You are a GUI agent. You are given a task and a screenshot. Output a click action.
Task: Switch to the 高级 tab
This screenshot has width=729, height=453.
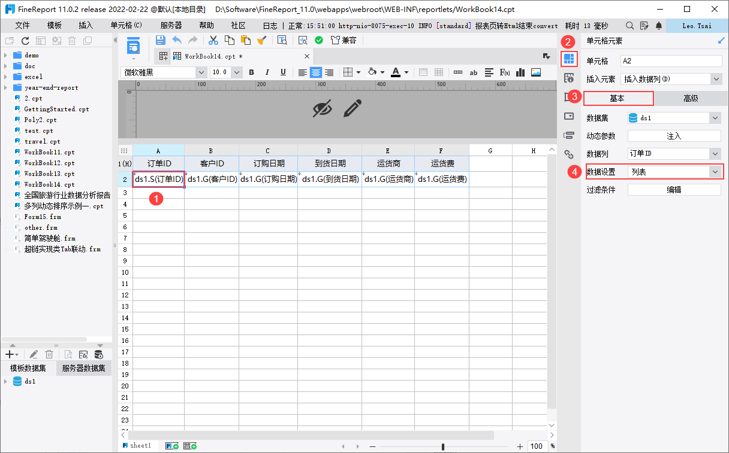click(691, 98)
